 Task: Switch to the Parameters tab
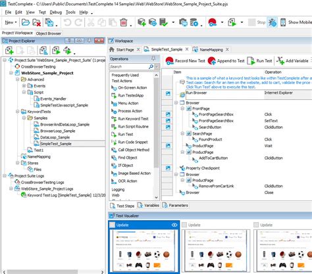(x=175, y=206)
